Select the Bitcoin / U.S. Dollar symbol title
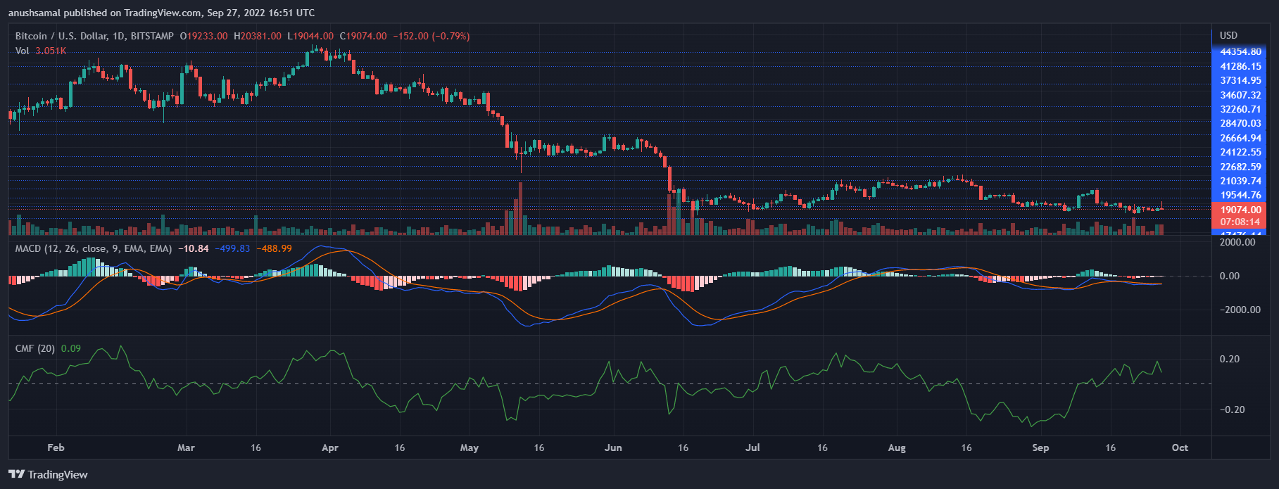The image size is (1279, 489). click(94, 36)
